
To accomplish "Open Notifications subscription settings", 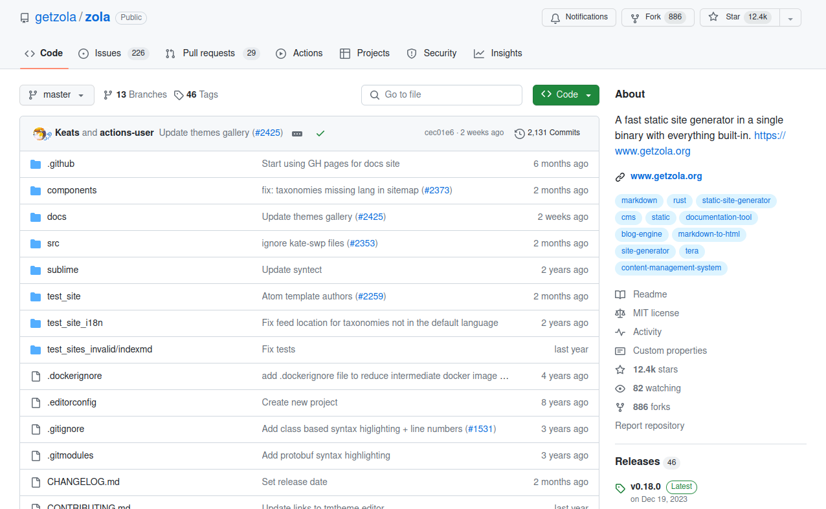I will 579,17.
